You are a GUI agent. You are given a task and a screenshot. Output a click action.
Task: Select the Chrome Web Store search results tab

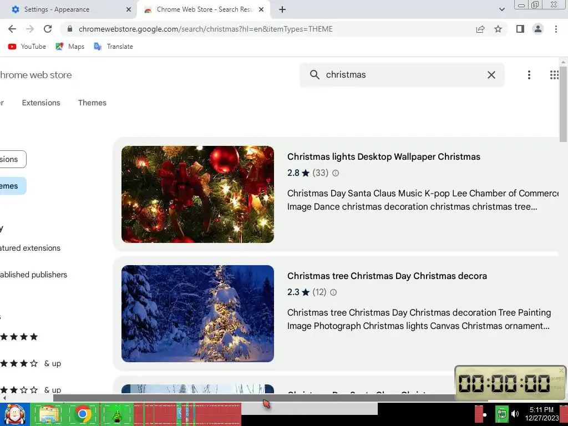204,9
